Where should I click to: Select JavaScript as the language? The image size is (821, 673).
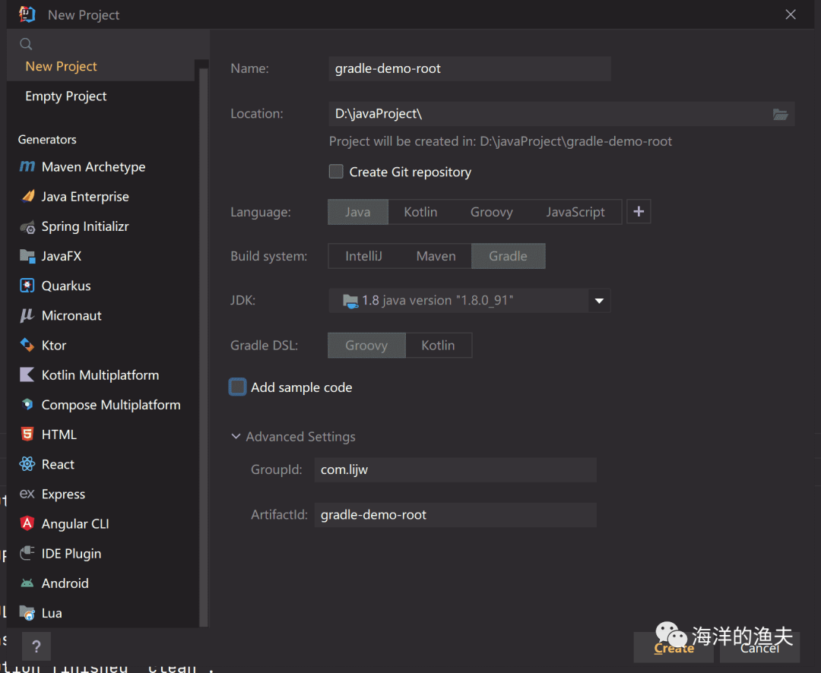click(x=575, y=212)
